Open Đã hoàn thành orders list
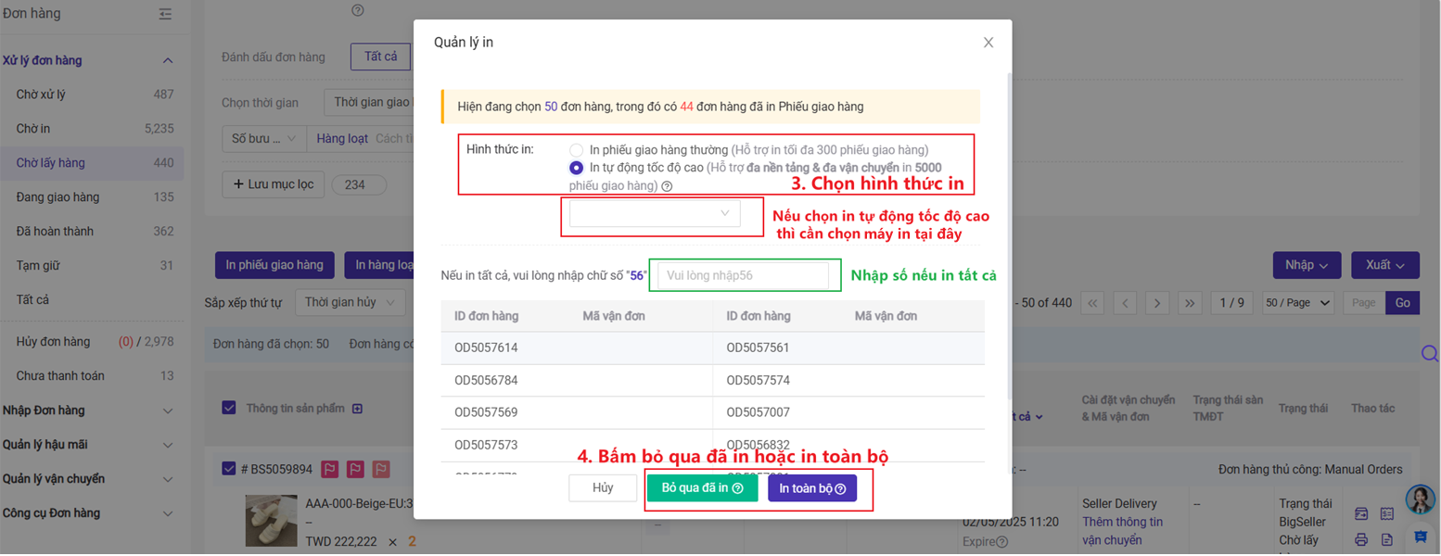 92,232
